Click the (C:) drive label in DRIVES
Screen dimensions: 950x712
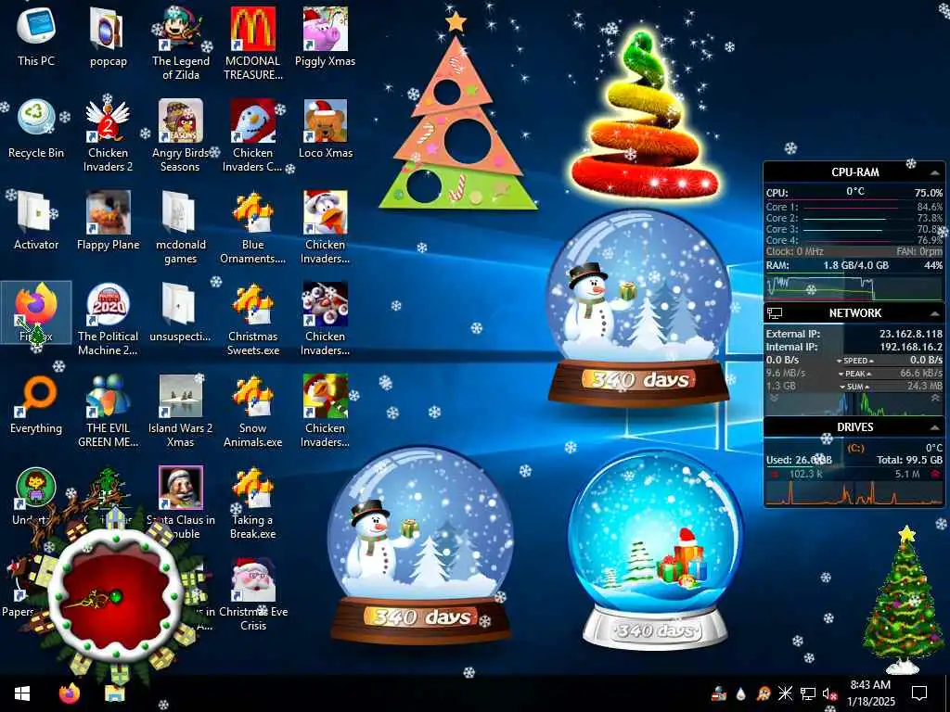(x=855, y=448)
